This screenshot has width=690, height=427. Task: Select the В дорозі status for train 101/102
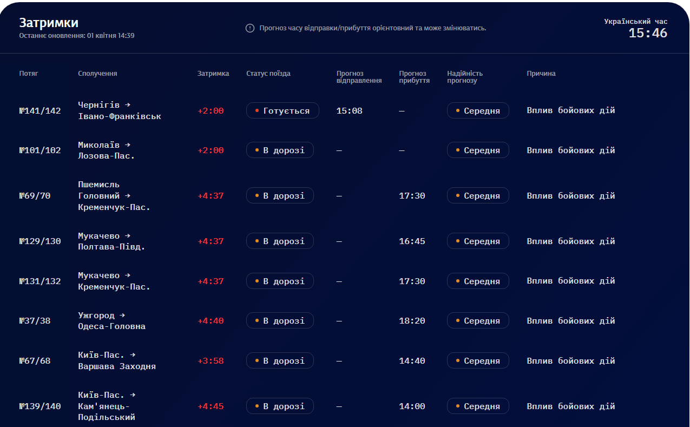coord(280,150)
